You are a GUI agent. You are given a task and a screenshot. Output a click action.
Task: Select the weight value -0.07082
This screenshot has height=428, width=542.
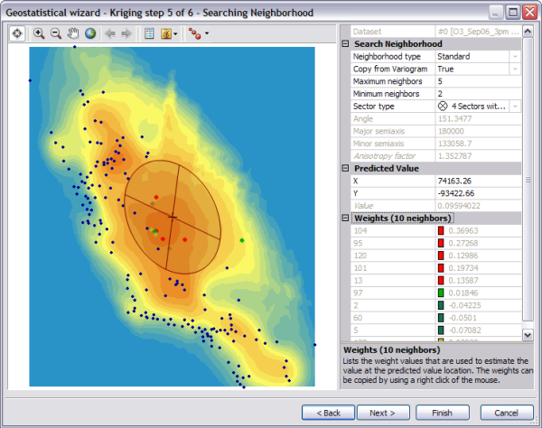pyautogui.click(x=464, y=330)
